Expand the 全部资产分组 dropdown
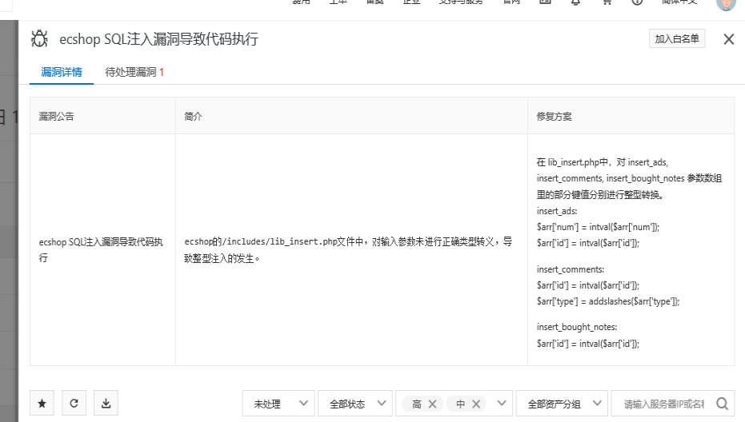The image size is (745, 422). tap(559, 404)
